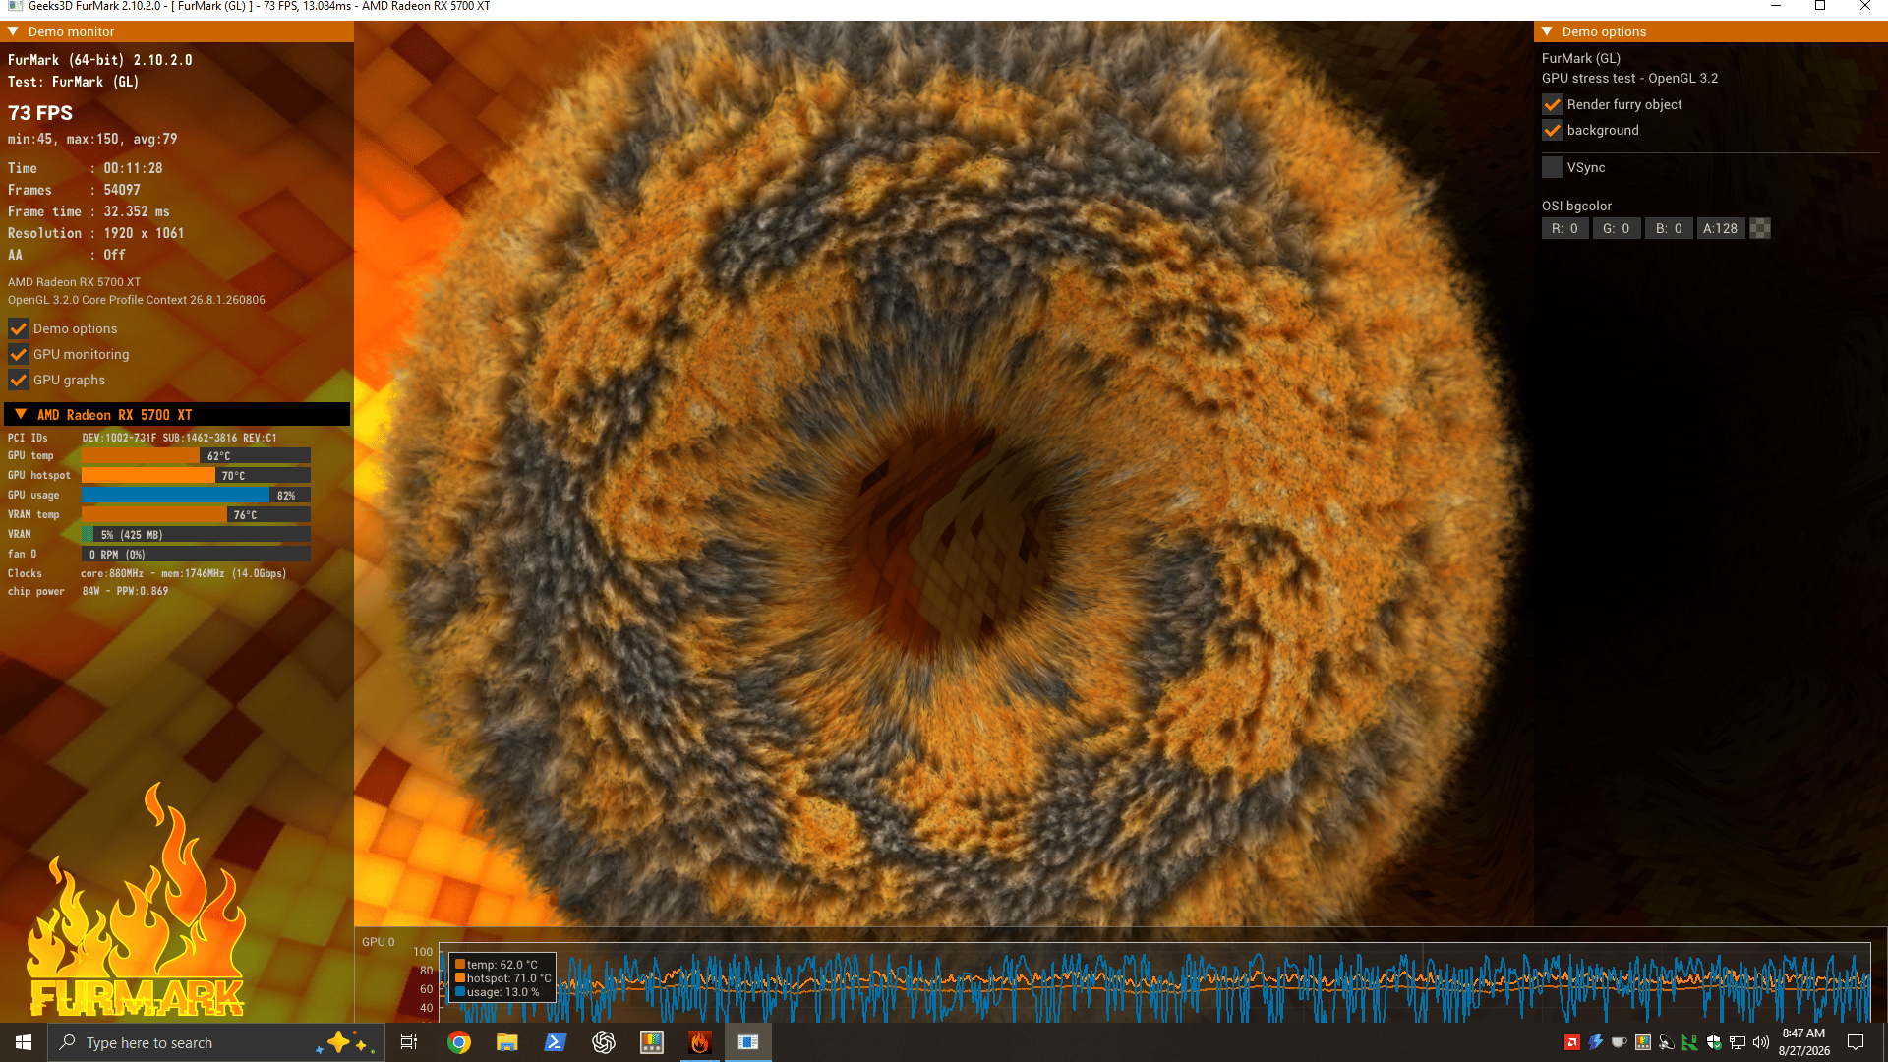The width and height of the screenshot is (1888, 1062).
Task: Switch to FurMark flame taskbar icon
Action: tap(699, 1042)
